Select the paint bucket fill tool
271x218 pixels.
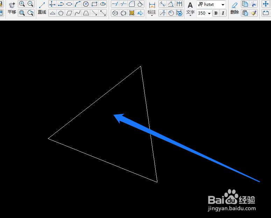[x=140, y=13]
